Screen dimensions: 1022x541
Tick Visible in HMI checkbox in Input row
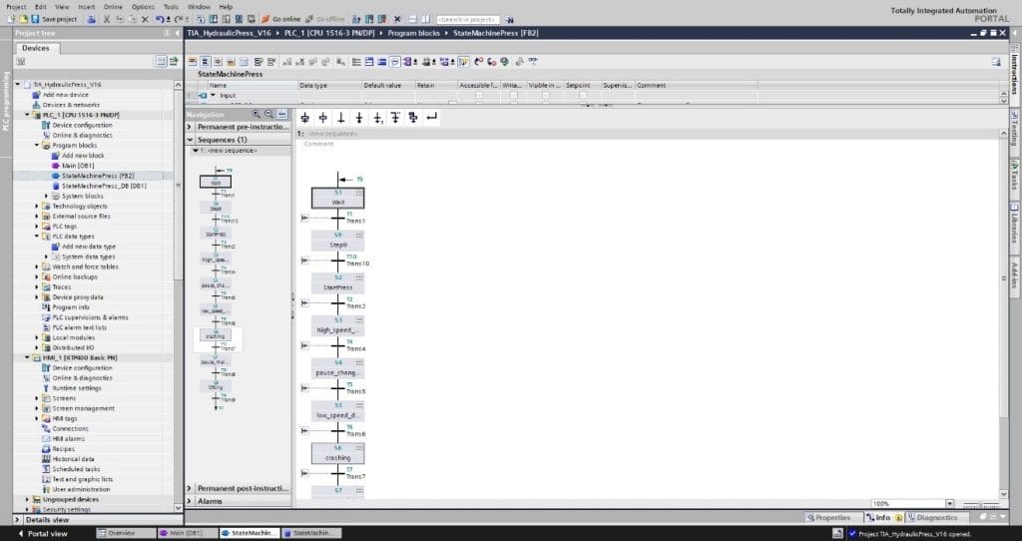click(546, 95)
